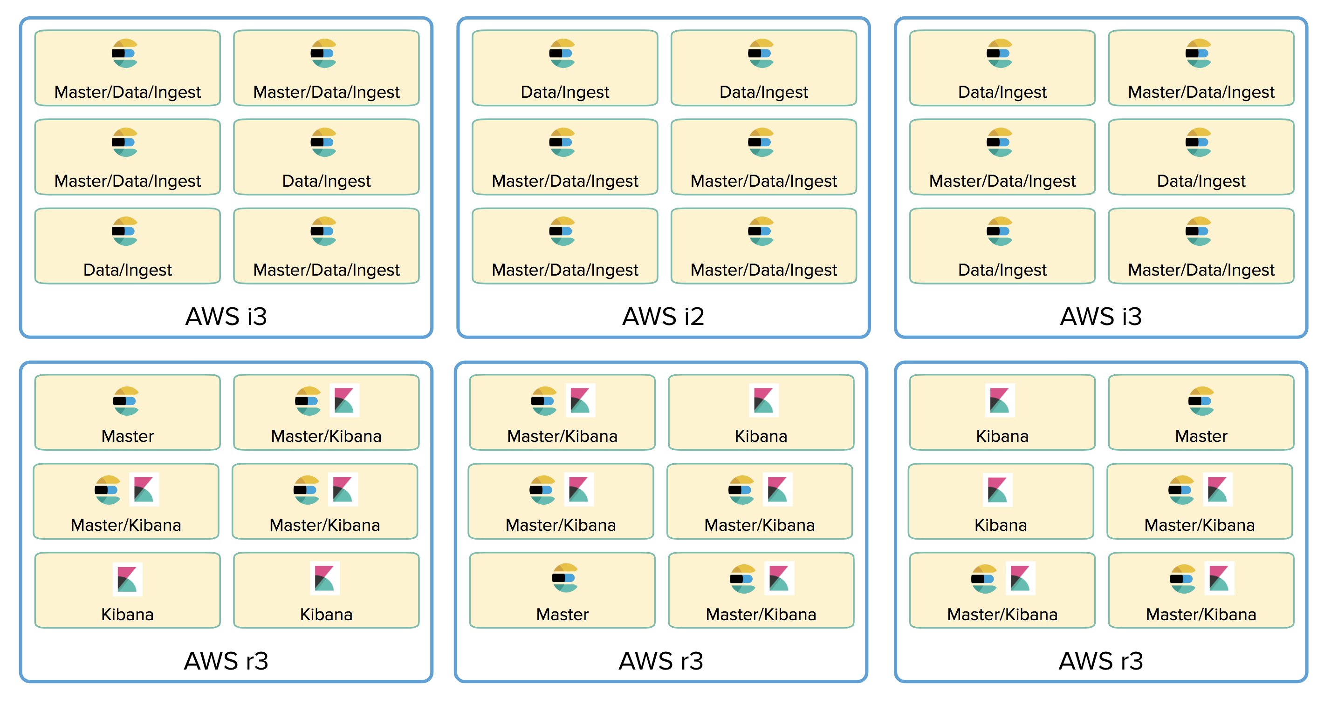The image size is (1331, 704).
Task: Select middle-row "Data/Ingest" label in left i3 group
Action: 327,181
